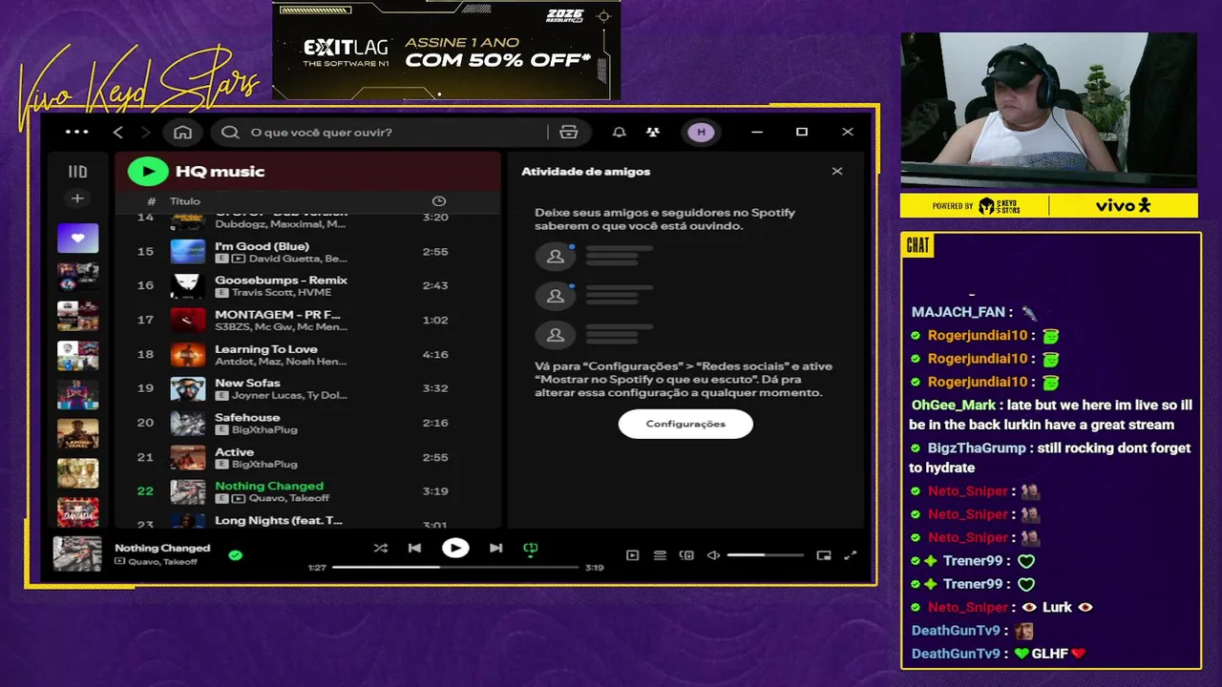
Task: Open Now Playing view icon
Action: pos(632,555)
